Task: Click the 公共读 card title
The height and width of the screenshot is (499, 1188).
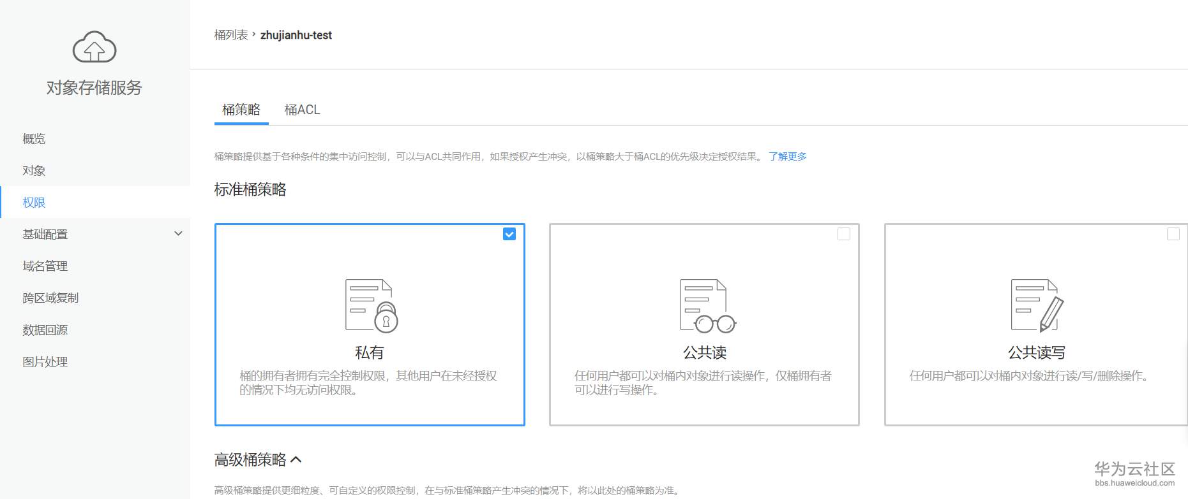Action: point(705,352)
